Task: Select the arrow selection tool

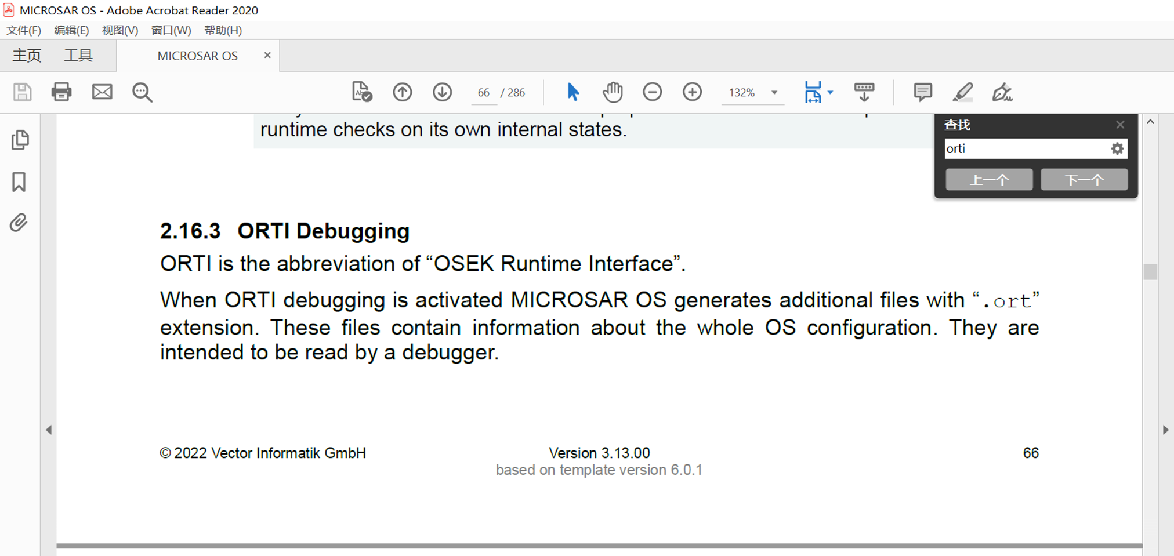Action: pos(572,92)
